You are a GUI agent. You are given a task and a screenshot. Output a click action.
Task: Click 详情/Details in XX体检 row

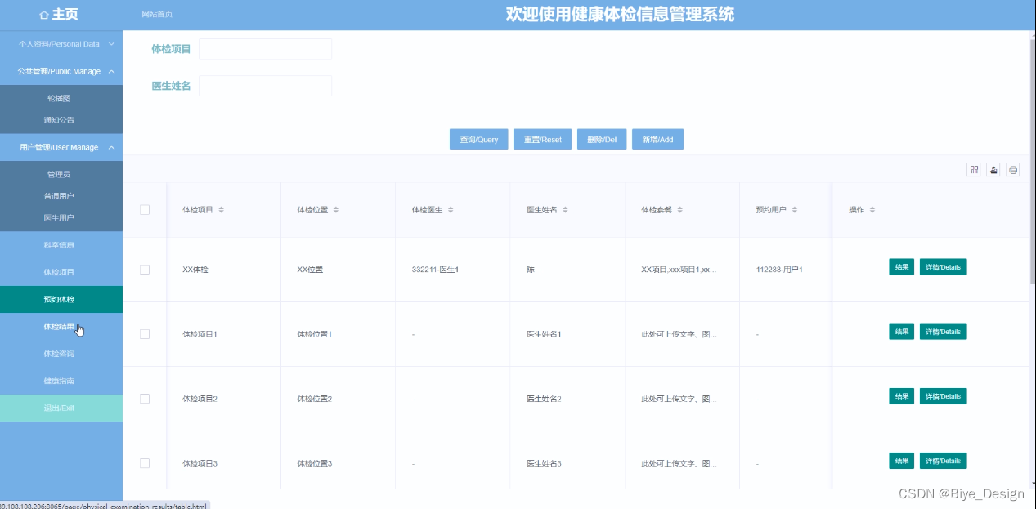click(943, 267)
